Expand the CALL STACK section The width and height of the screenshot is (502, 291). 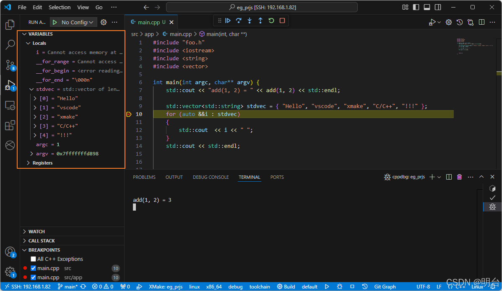(x=25, y=241)
